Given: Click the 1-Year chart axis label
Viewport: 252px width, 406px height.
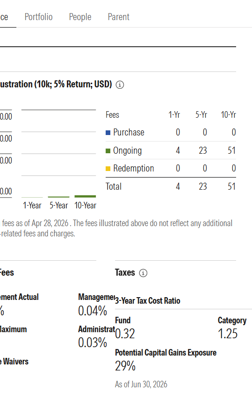Looking at the screenshot, I should pos(32,206).
